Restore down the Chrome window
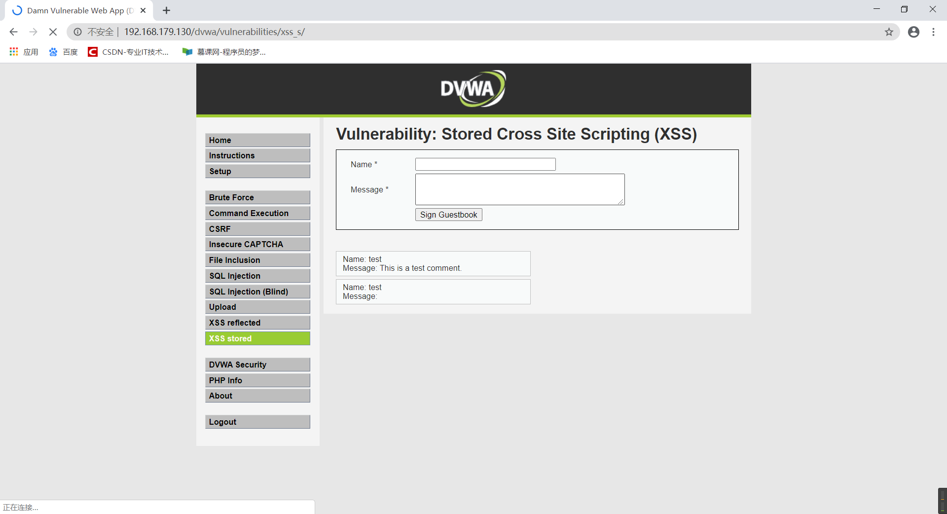Screen dimensions: 947x514 (904, 9)
